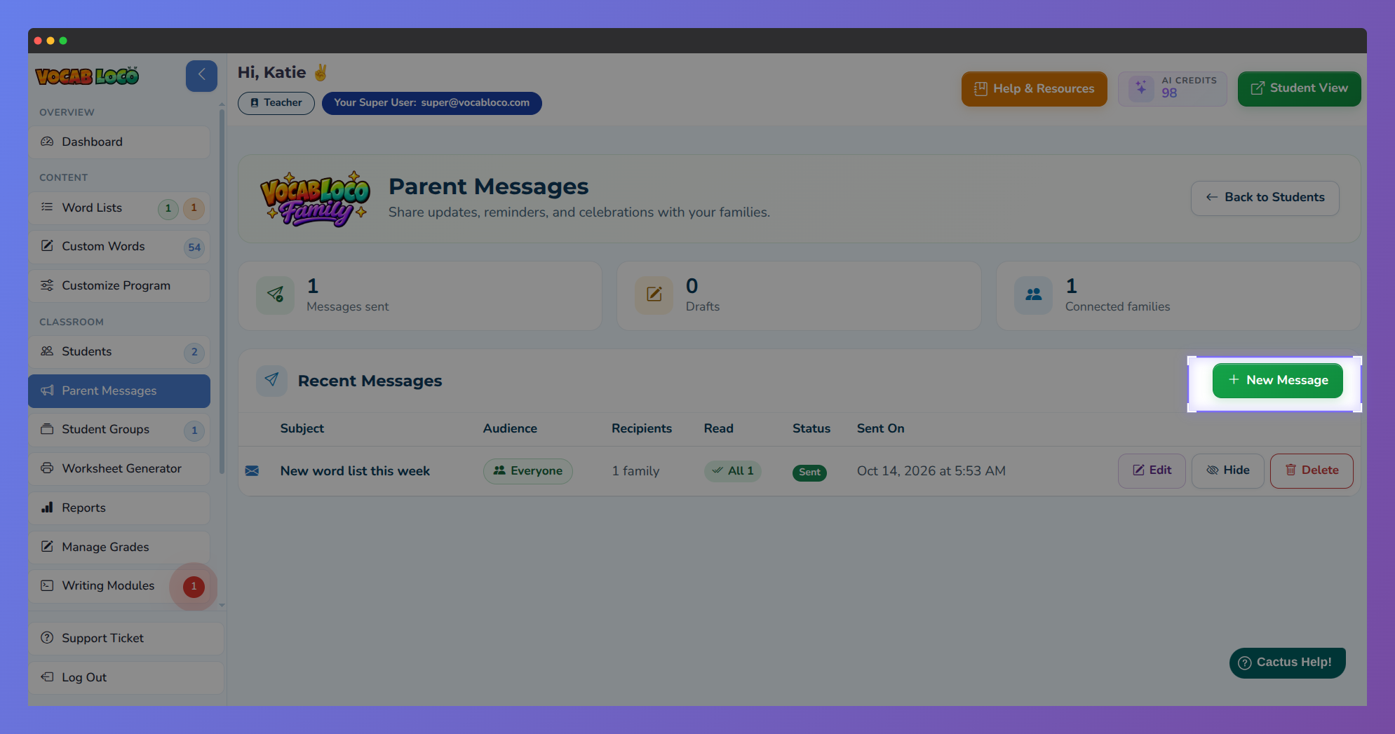Click the Read column header
Viewport: 1395px width, 734px height.
pyautogui.click(x=719, y=429)
